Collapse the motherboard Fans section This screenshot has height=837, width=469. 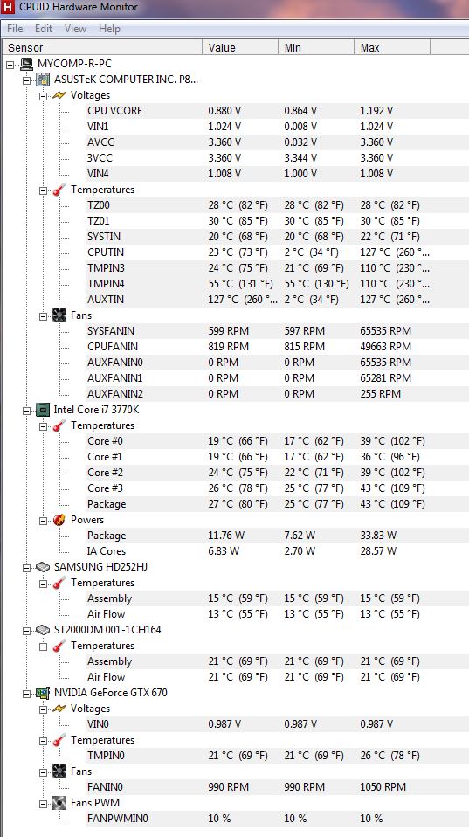click(x=43, y=315)
